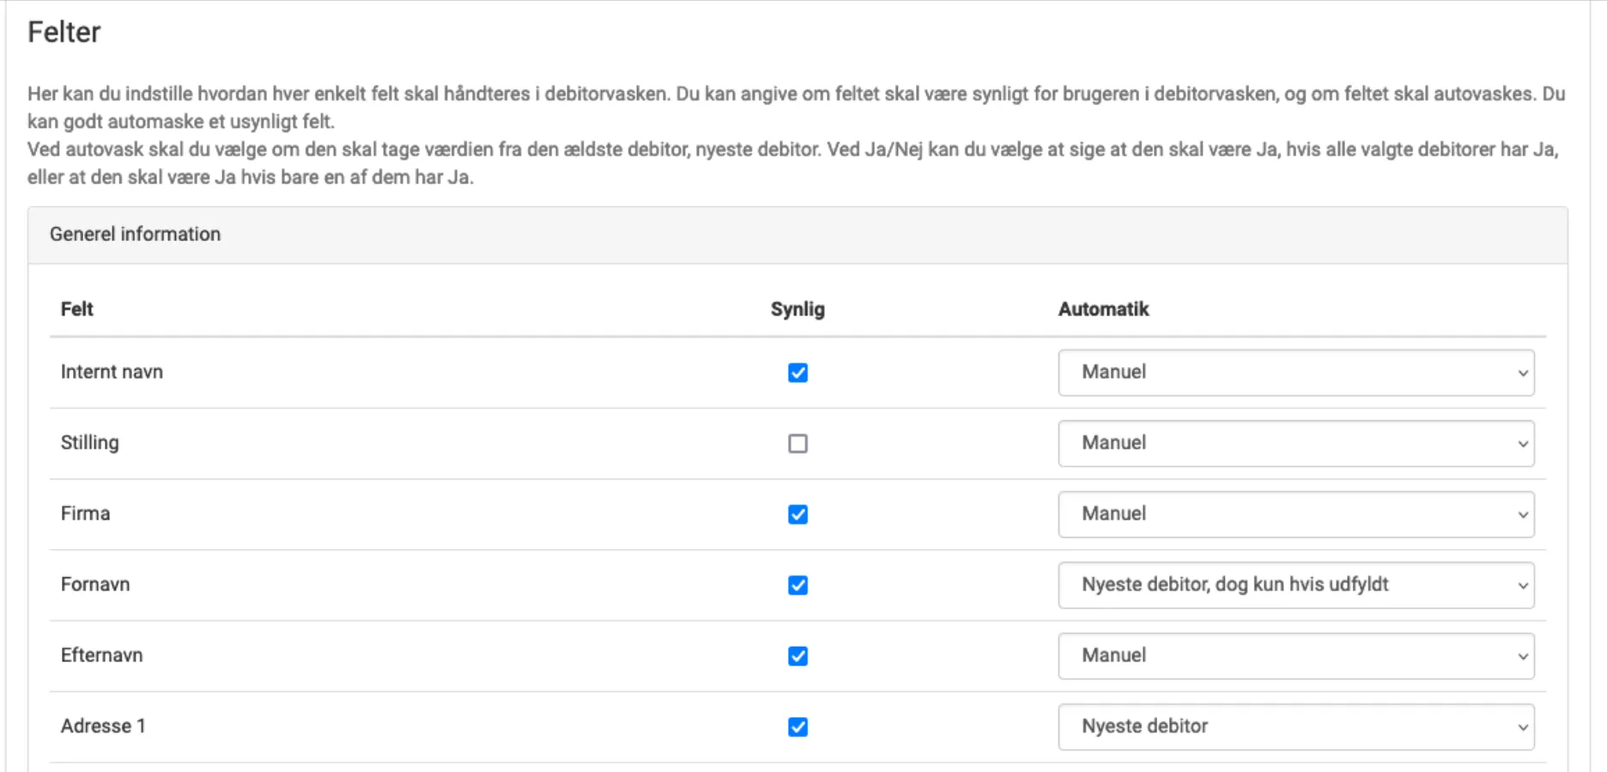Select the Fornavn field label

[x=95, y=584]
